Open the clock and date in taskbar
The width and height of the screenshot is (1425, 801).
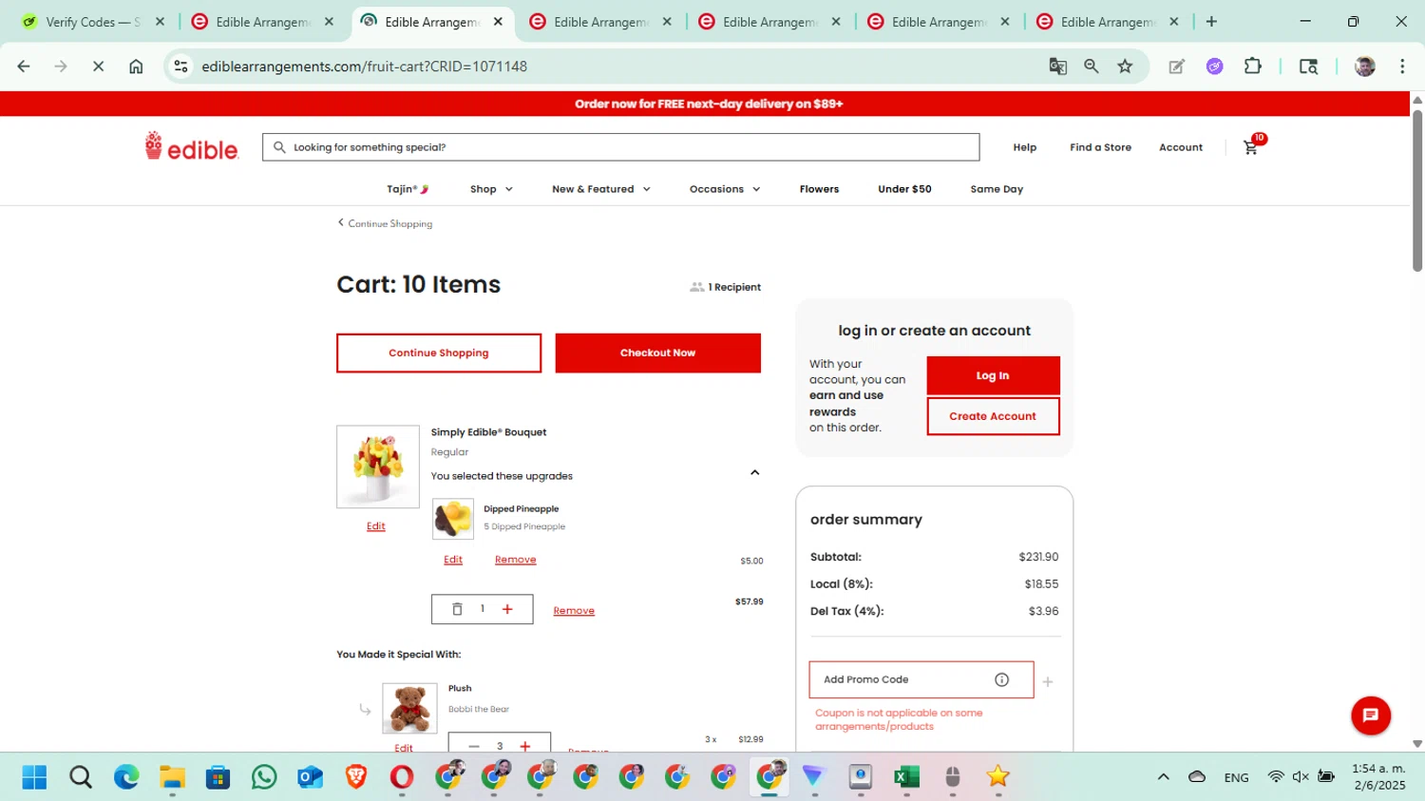pyautogui.click(x=1378, y=777)
